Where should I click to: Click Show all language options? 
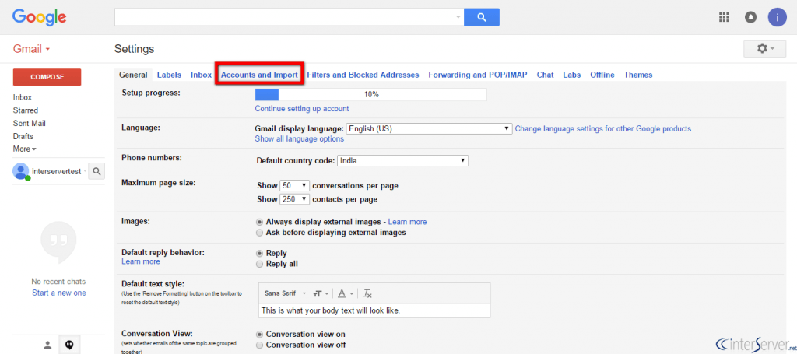pos(300,139)
